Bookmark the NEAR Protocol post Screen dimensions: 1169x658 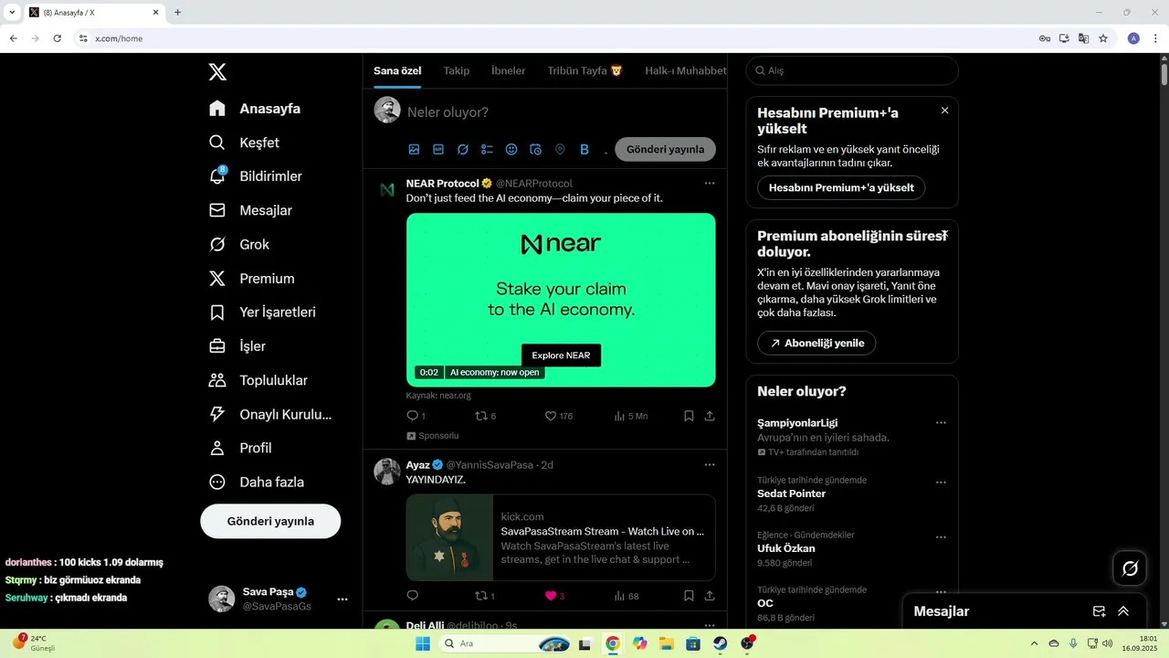[x=689, y=416]
